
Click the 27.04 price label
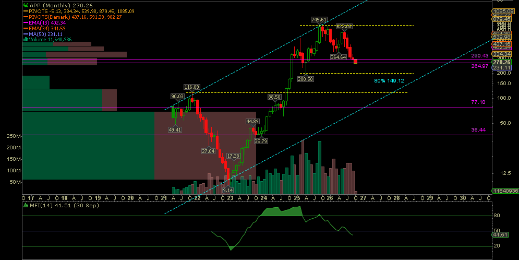209,151
